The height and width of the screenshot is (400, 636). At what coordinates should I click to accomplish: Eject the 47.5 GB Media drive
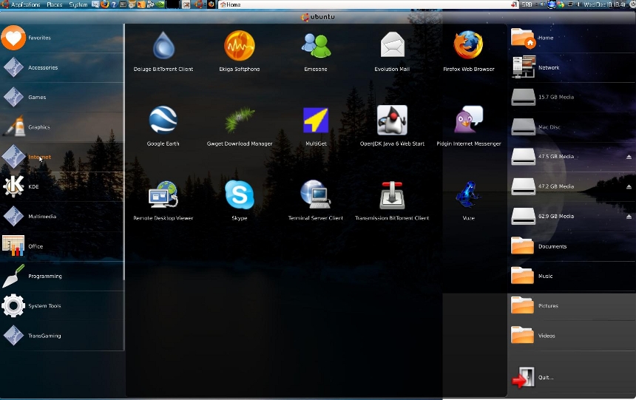coord(629,157)
